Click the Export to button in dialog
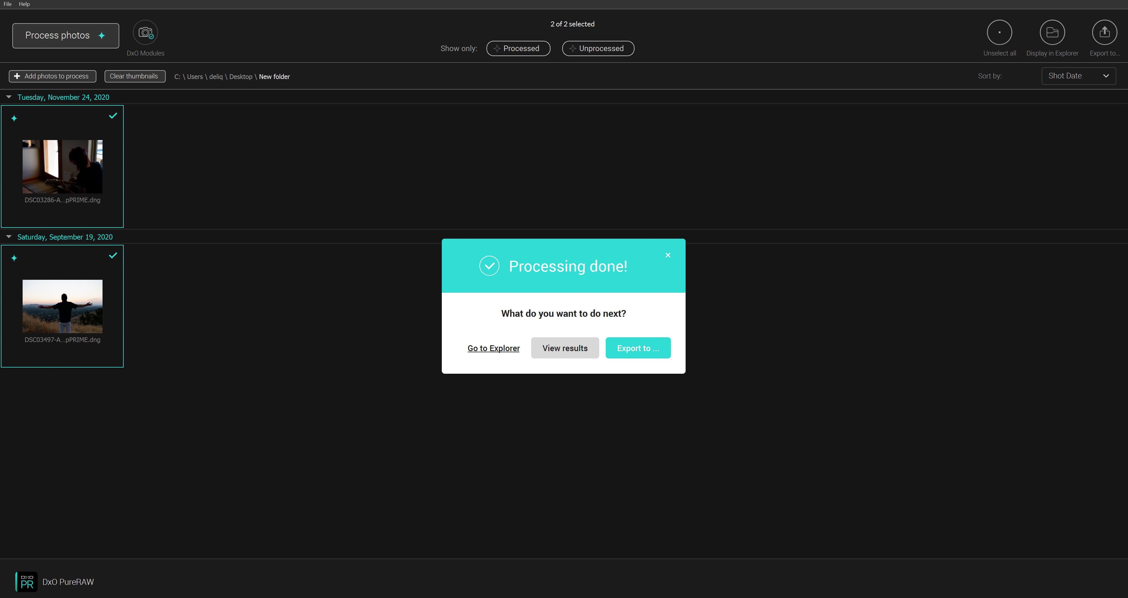This screenshot has width=1128, height=598. tap(637, 348)
